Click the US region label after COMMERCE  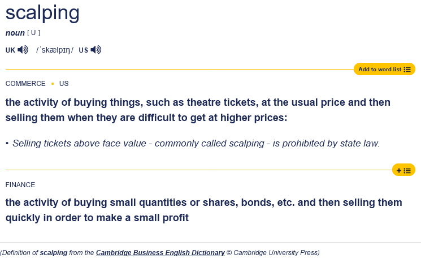point(64,84)
